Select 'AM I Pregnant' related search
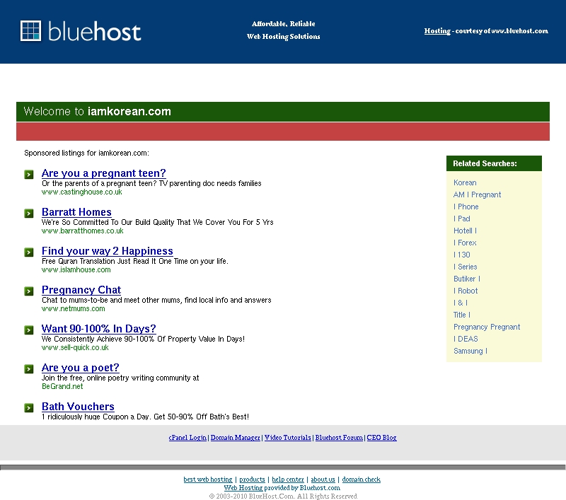Viewport: 566px width, 500px height. click(x=477, y=194)
